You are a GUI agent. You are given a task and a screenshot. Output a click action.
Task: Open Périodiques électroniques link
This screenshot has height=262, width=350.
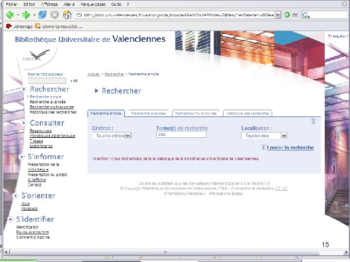(x=52, y=136)
